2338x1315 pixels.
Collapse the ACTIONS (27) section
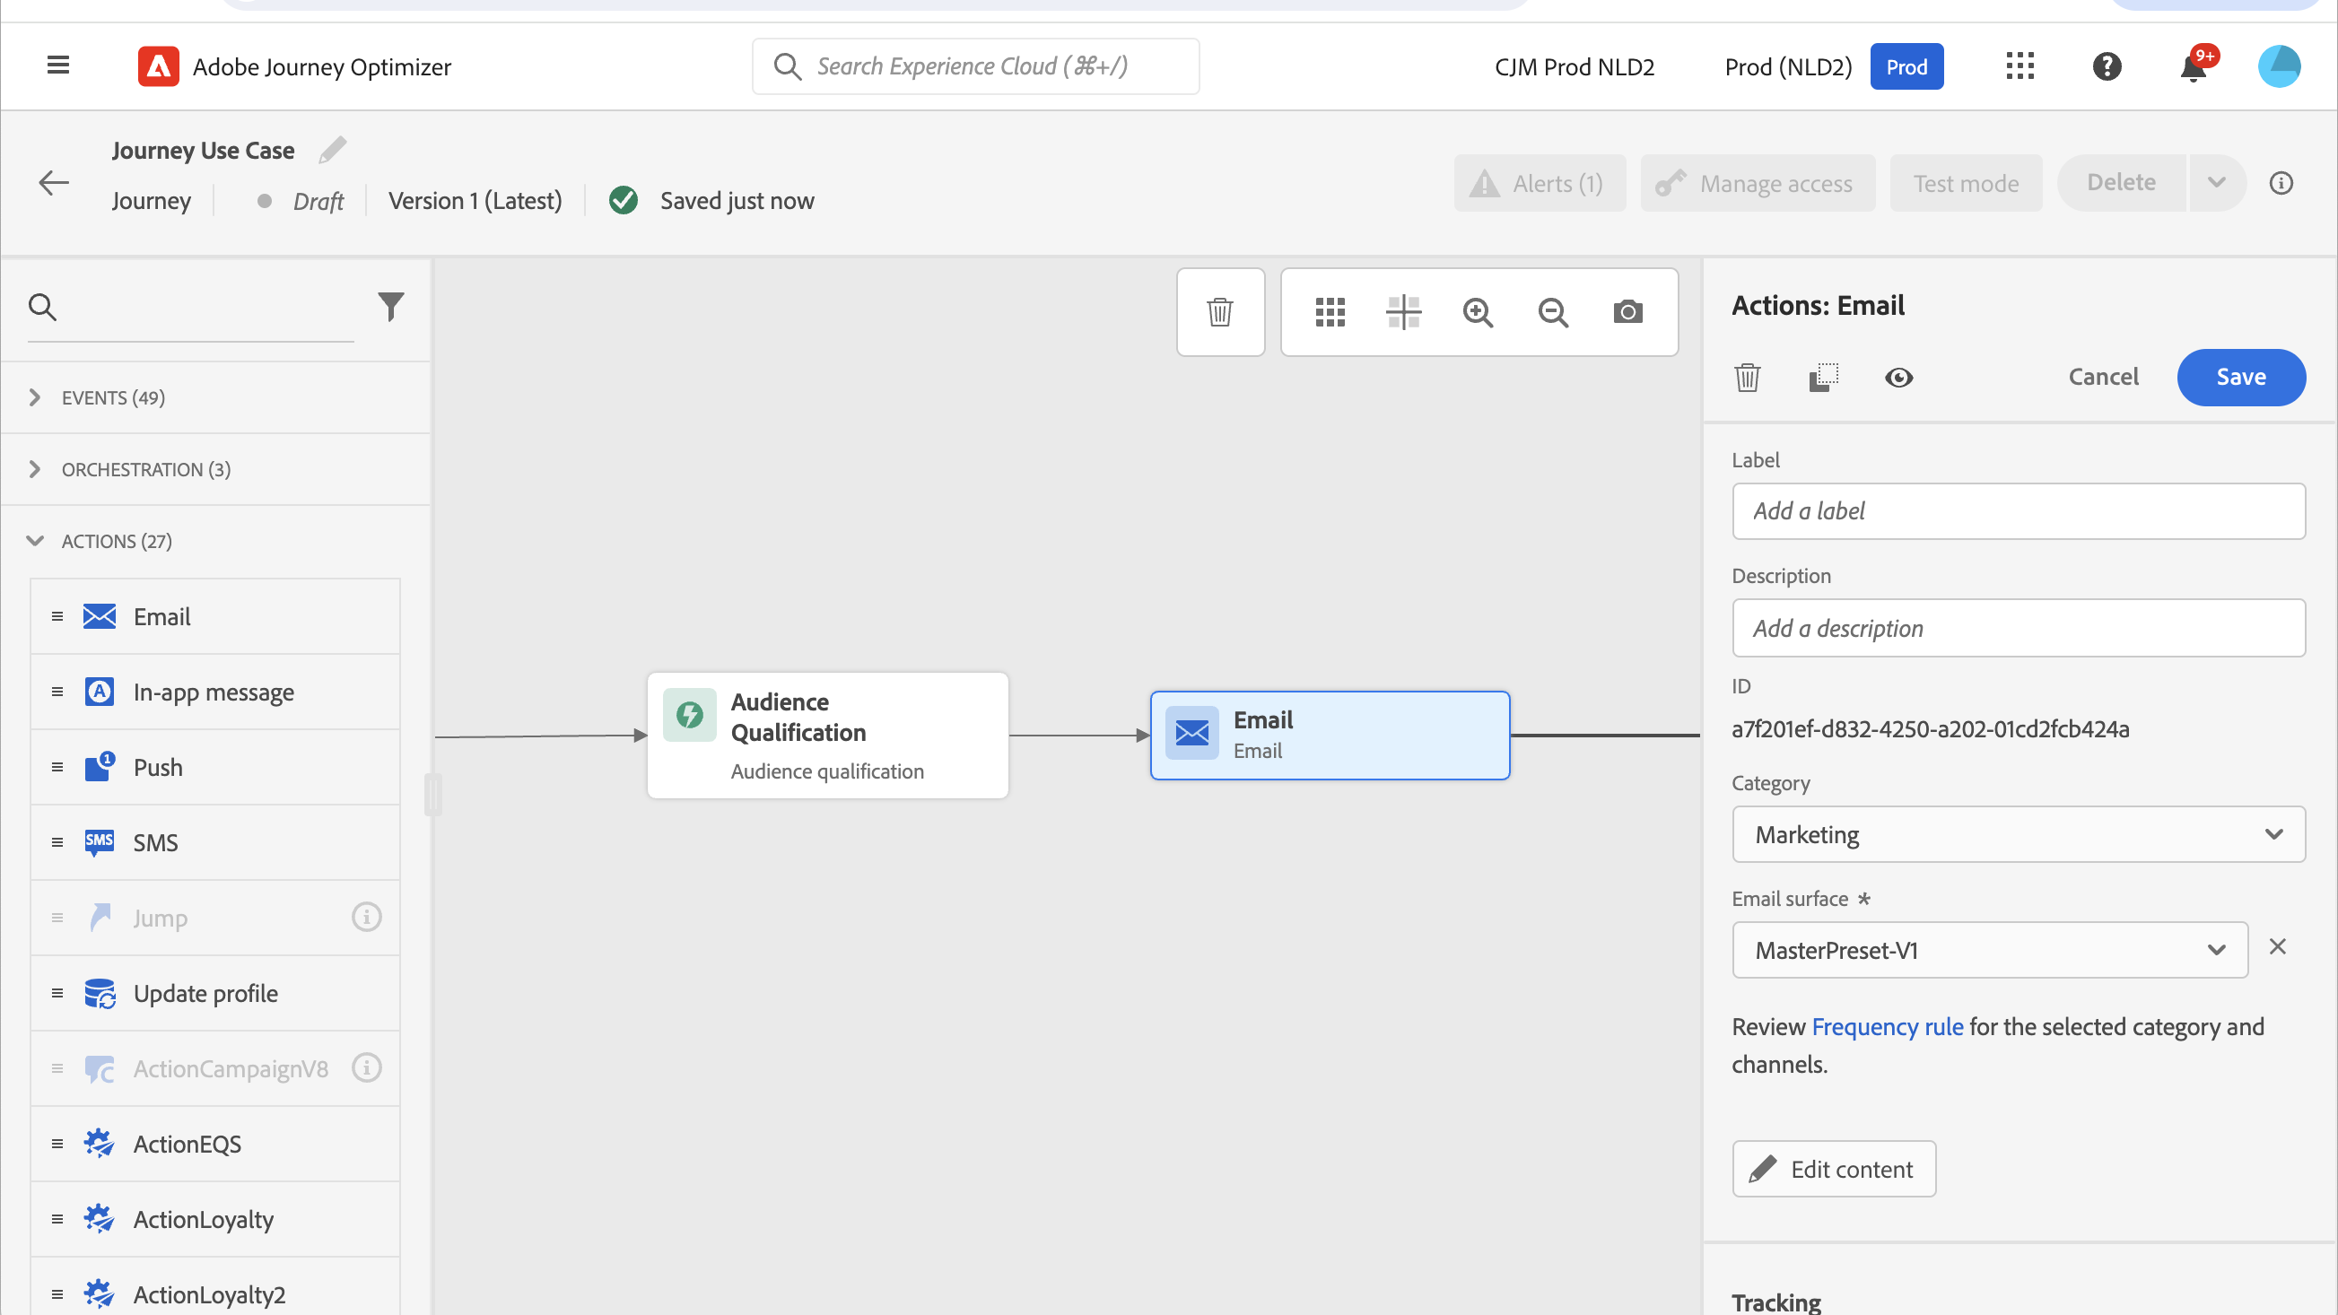pos(116,541)
